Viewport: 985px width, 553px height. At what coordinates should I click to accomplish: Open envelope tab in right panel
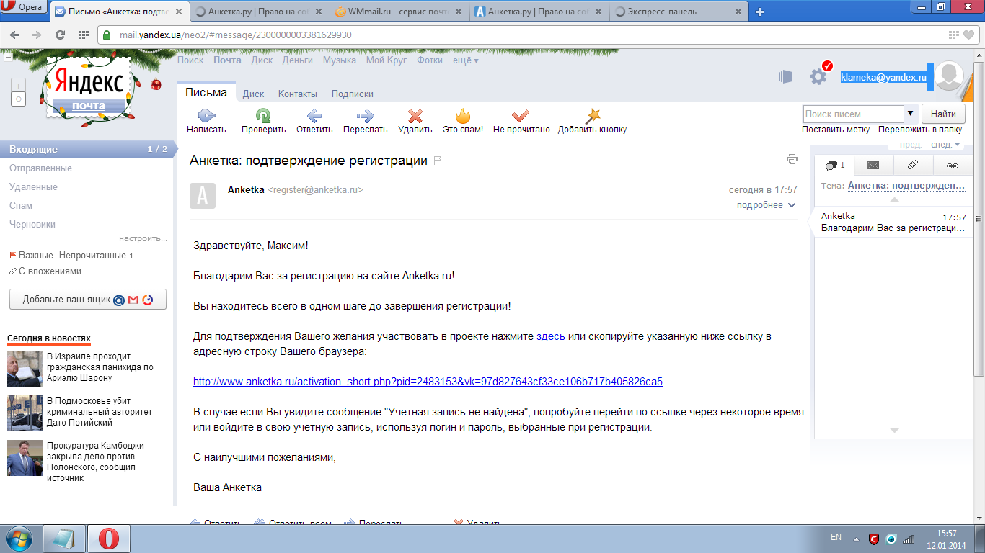[x=873, y=166]
